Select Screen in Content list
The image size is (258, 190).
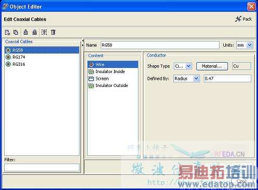[113, 79]
